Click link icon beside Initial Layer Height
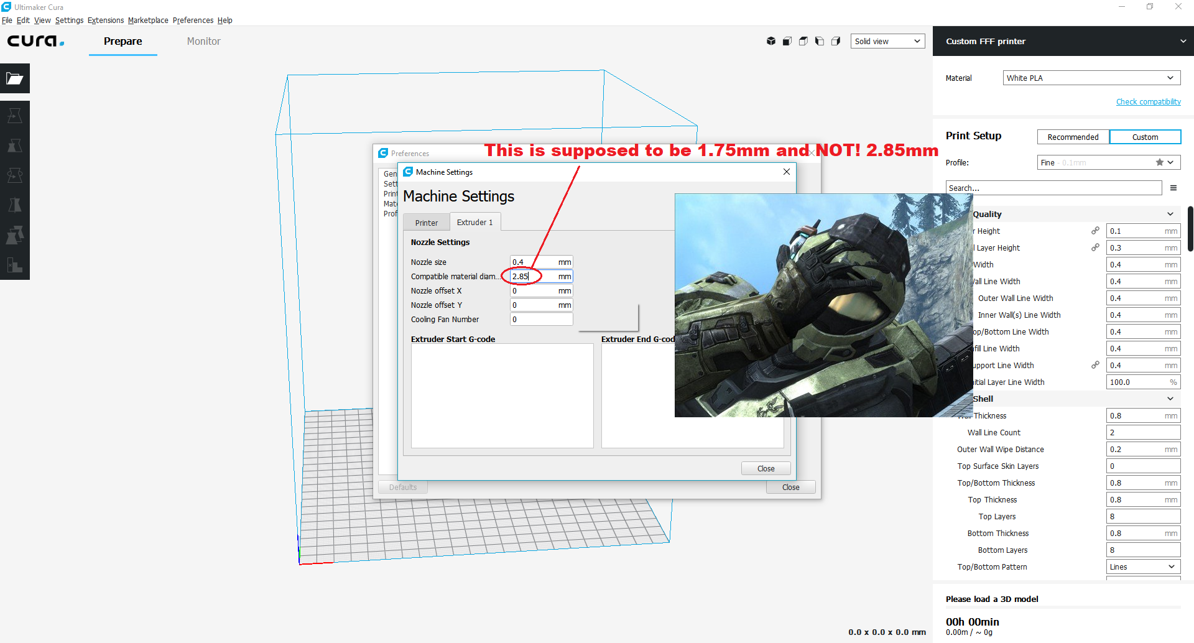Viewport: 1194px width, 643px height. (x=1095, y=247)
